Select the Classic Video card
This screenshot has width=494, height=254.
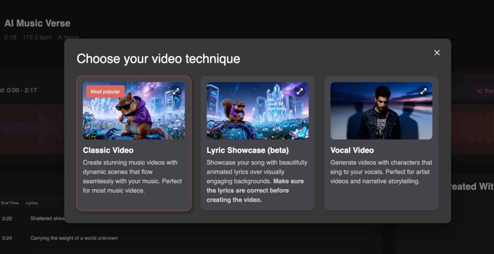click(134, 143)
